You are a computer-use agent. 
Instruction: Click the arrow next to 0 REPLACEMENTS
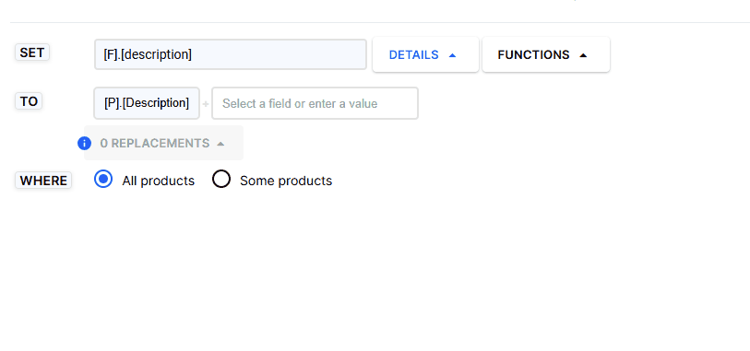click(220, 144)
